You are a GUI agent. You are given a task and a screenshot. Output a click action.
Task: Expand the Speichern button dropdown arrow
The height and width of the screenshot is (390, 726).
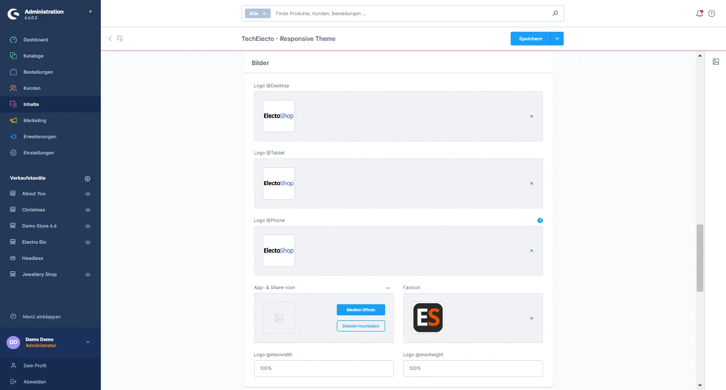557,39
